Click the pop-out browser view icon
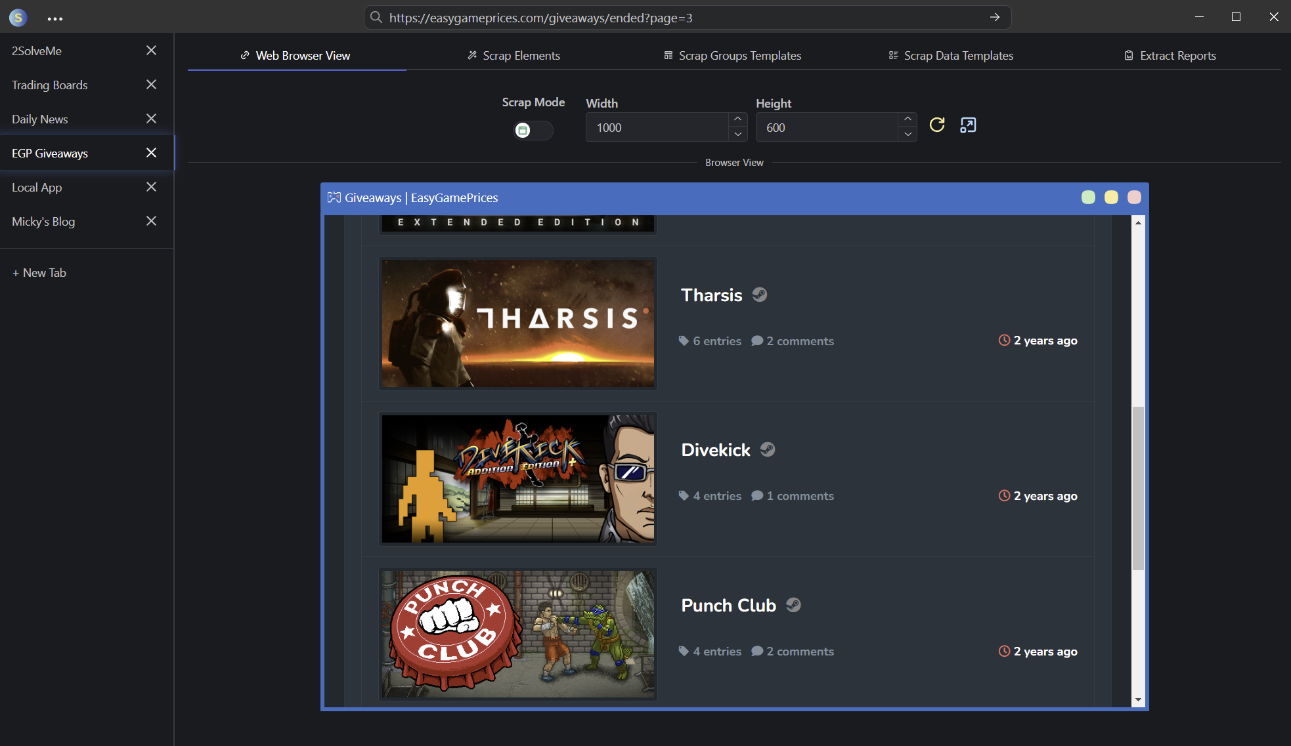Viewport: 1291px width, 746px height. [968, 125]
